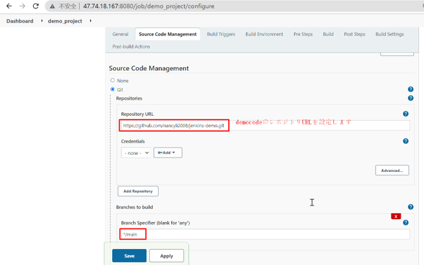Screen dimensions: 424x265
Task: Open help icon for Branches to build
Action: (411, 207)
